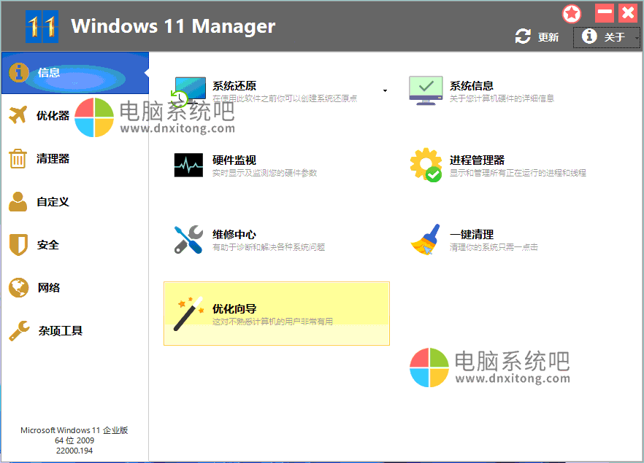Open the 杂项工具 misc tools tab

[75, 330]
